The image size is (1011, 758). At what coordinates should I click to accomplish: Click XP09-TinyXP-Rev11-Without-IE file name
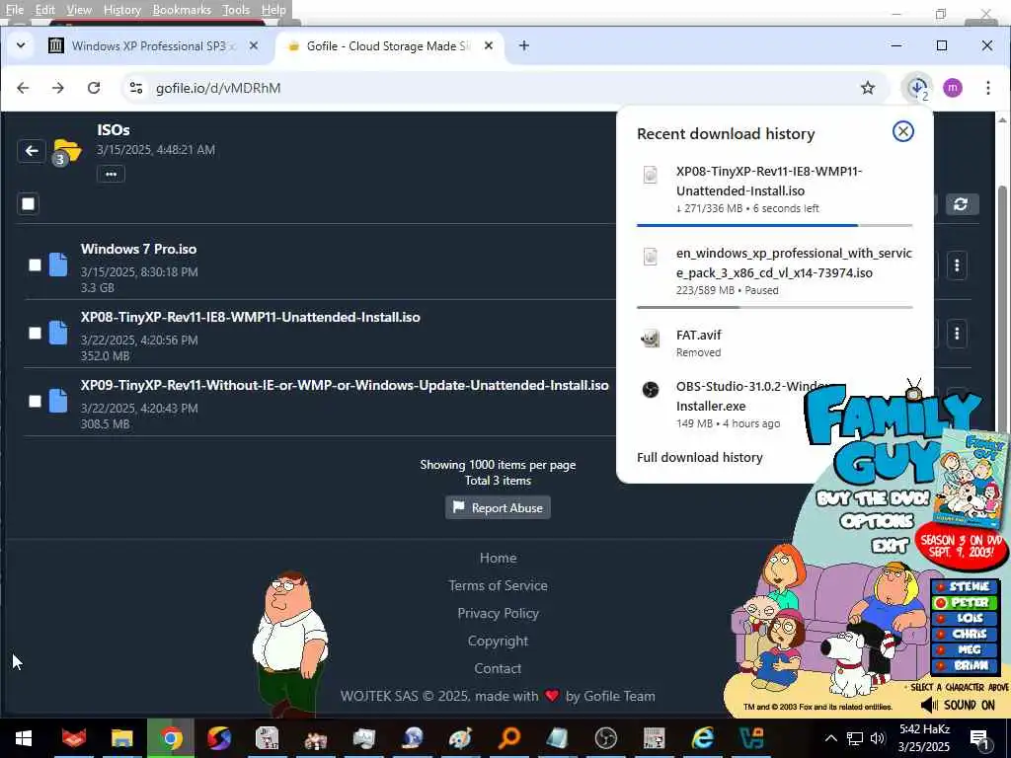tap(345, 386)
